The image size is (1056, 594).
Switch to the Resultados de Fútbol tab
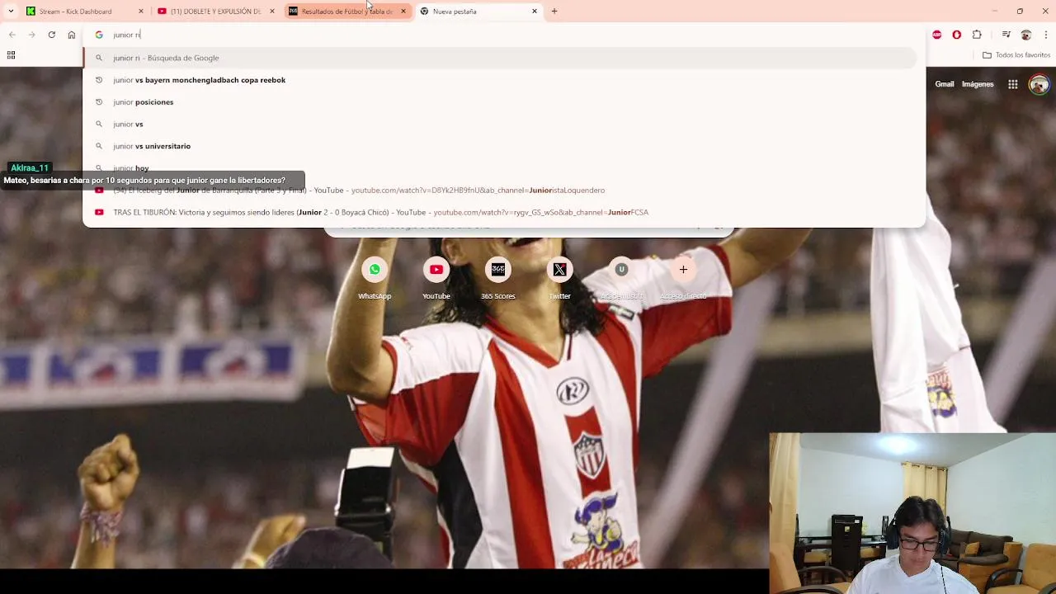(346, 12)
